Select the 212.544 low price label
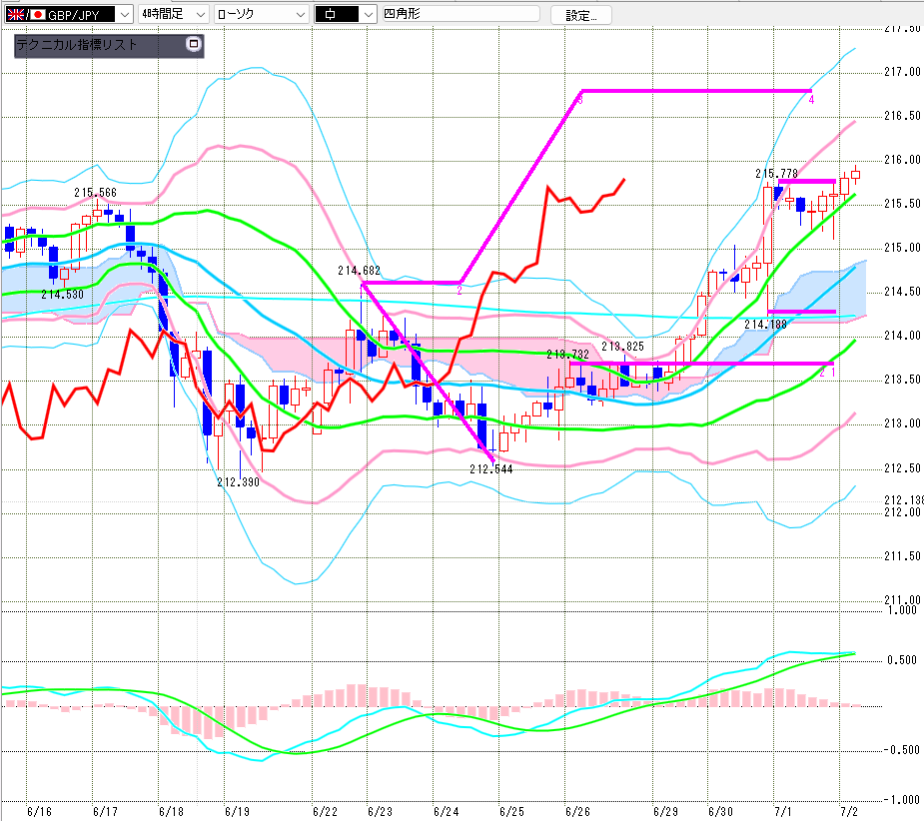The width and height of the screenshot is (924, 821). (490, 469)
